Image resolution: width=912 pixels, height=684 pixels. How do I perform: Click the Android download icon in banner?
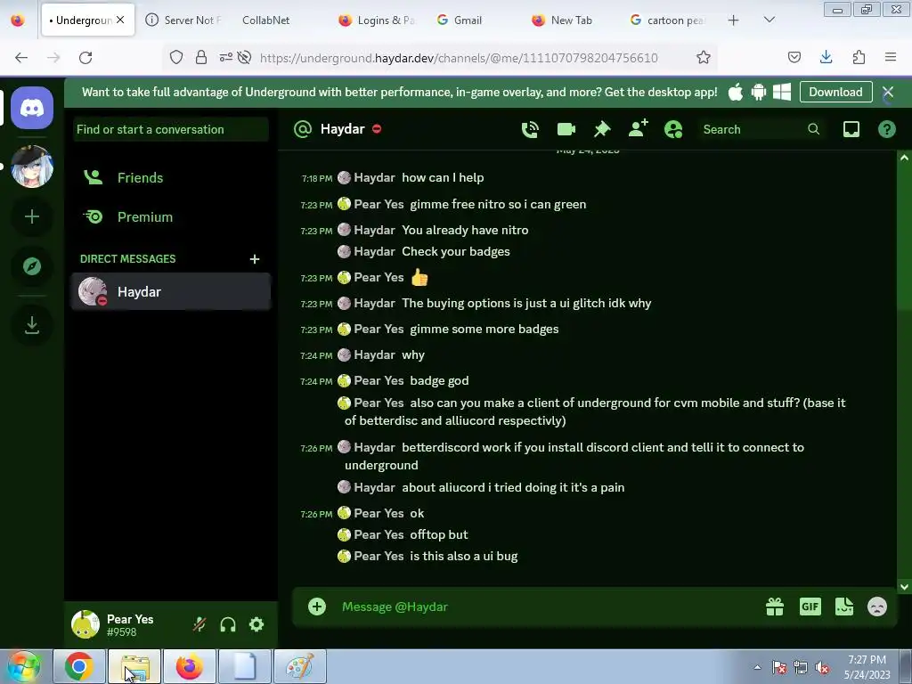759,92
